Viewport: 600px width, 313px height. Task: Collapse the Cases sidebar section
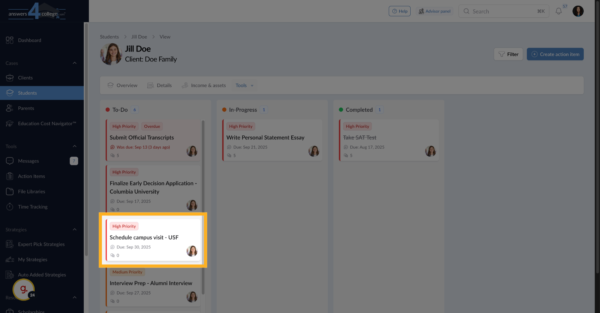(x=75, y=63)
